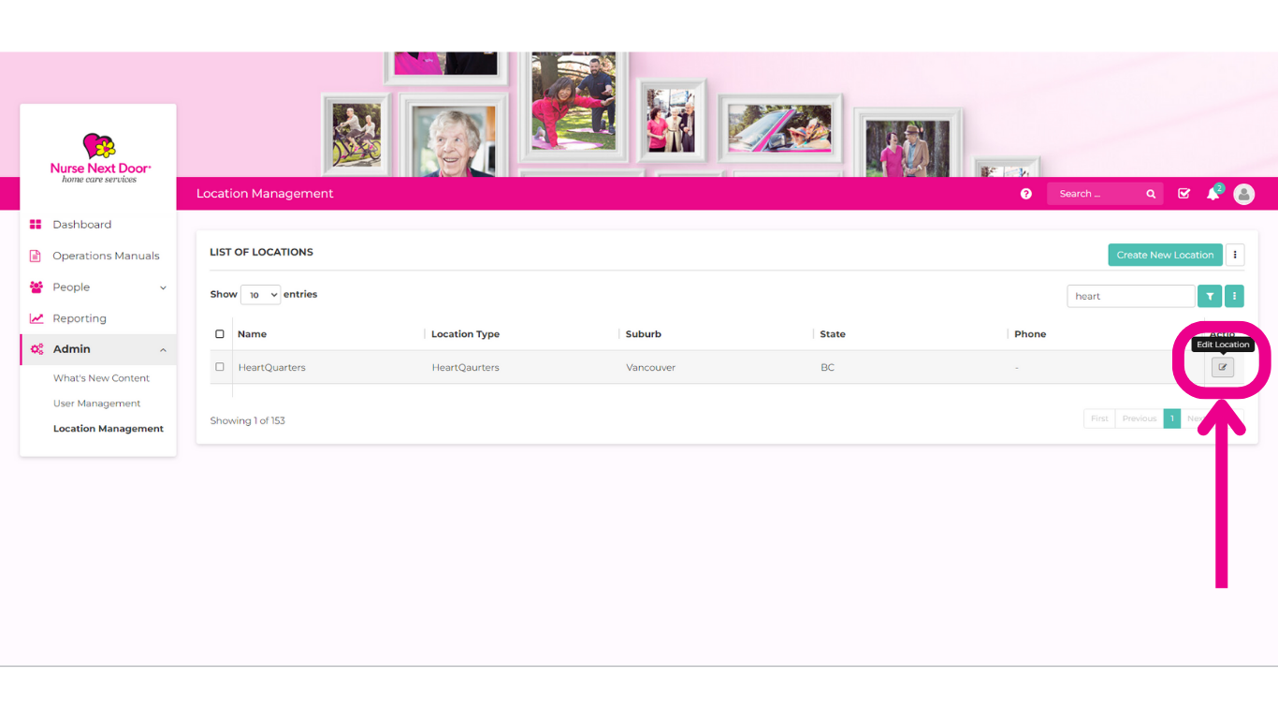Click the HeartQaurters location type cell

click(x=465, y=368)
